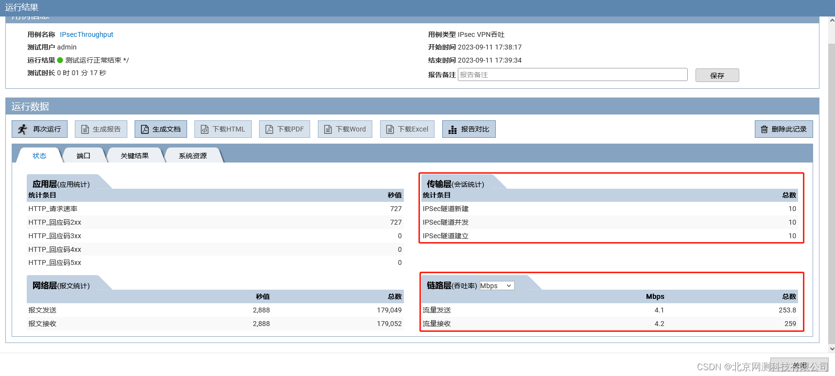Open 报告对比 report comparison
The width and height of the screenshot is (835, 376).
click(469, 129)
